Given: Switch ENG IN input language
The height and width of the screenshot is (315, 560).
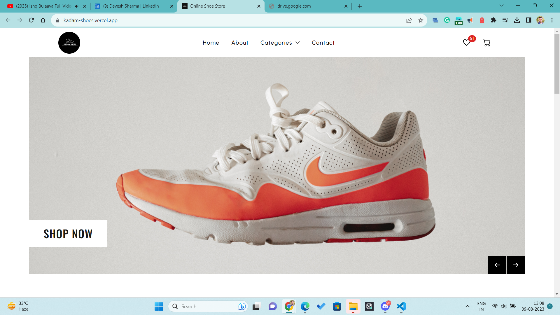Looking at the screenshot, I should tap(482, 306).
